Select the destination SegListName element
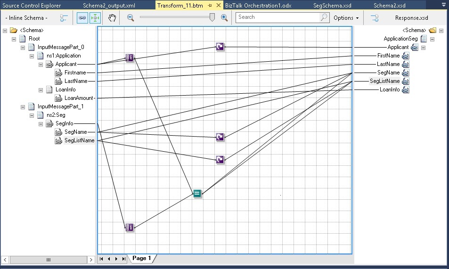Viewport: 449px width, 269px height. 384,81
